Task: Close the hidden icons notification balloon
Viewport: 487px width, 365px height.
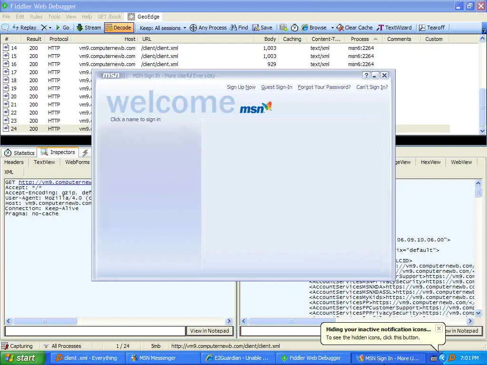Action: coord(438,328)
